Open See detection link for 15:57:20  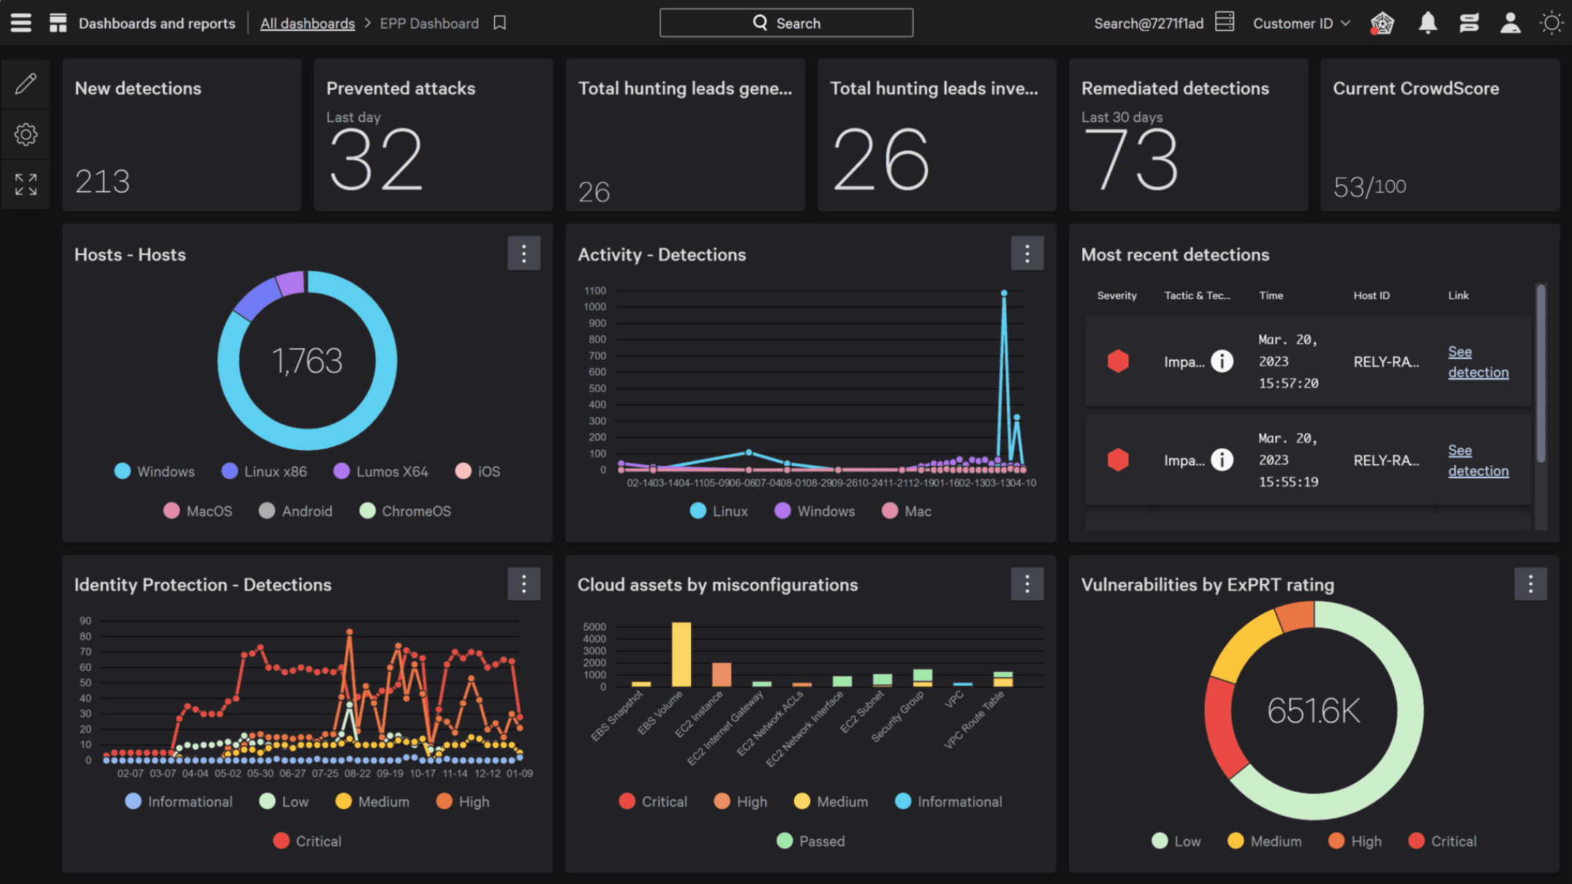pos(1478,362)
